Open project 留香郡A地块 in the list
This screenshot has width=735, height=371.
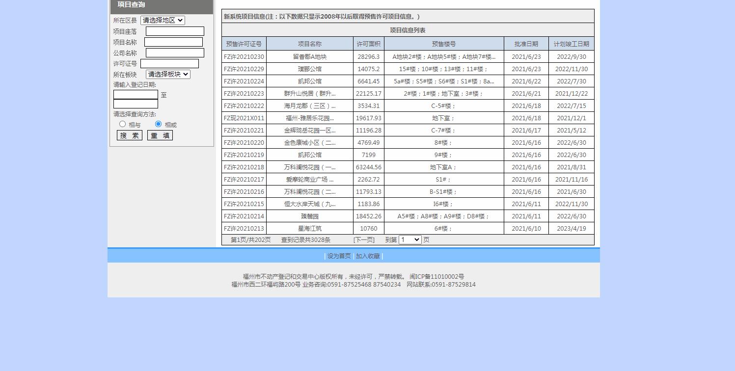309,56
